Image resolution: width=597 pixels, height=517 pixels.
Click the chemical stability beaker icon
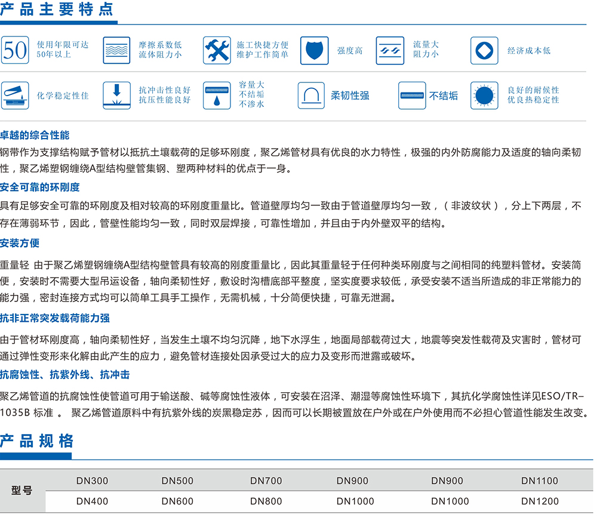point(16,95)
